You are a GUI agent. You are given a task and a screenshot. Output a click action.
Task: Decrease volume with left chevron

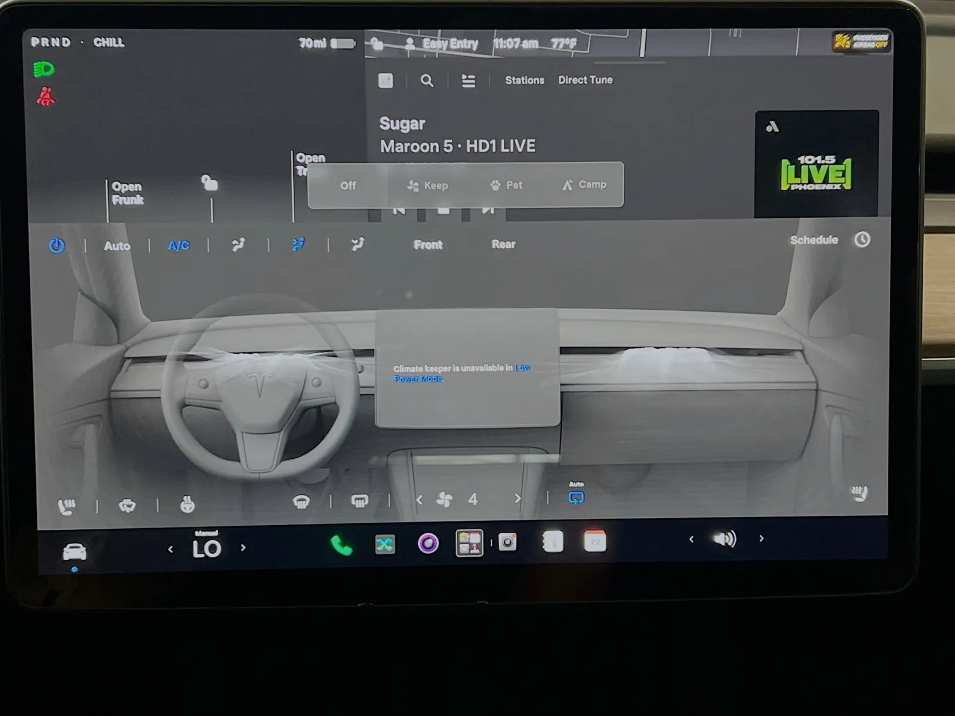point(691,539)
